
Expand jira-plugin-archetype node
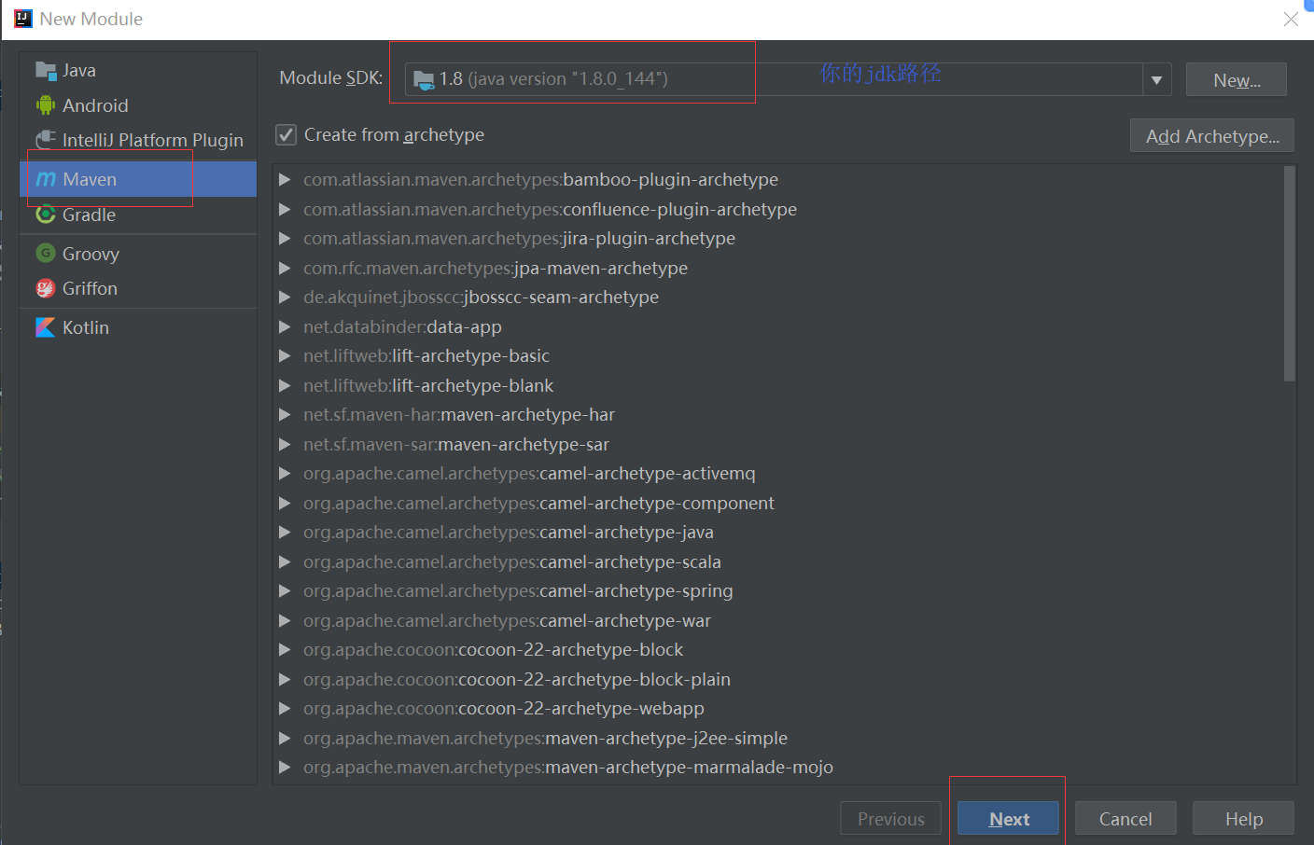coord(285,238)
